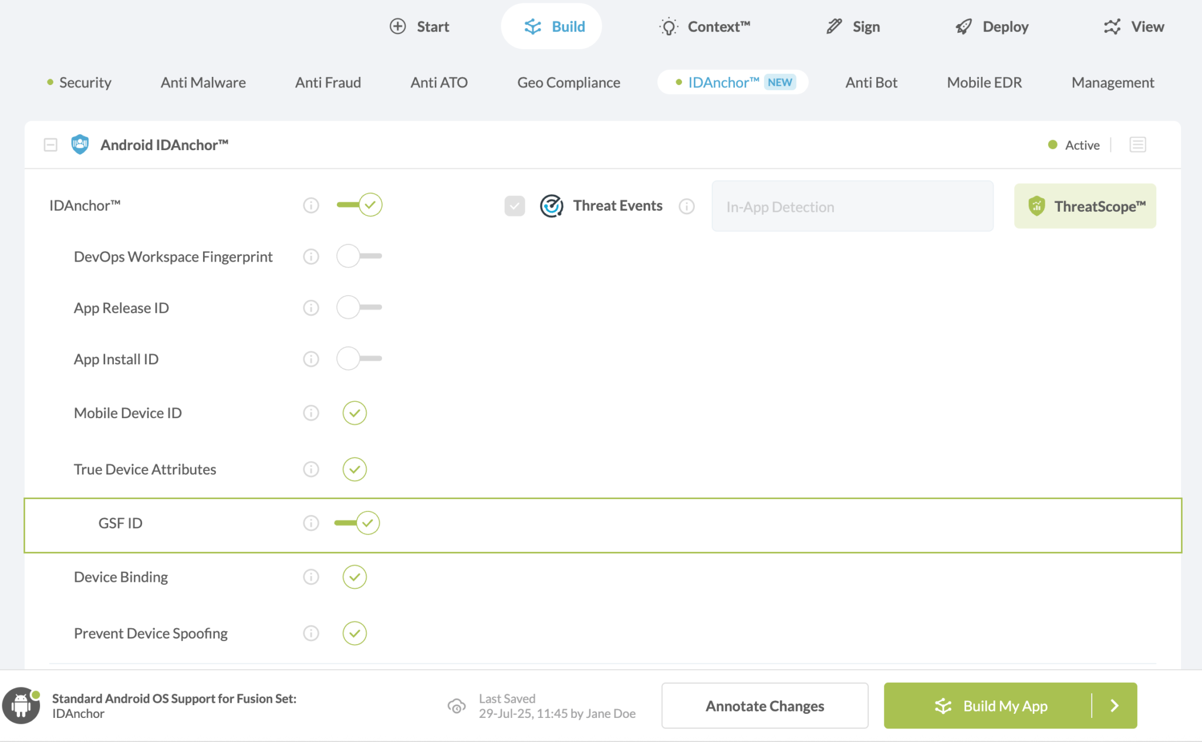
Task: Click the Annotate Changes button
Action: 764,705
